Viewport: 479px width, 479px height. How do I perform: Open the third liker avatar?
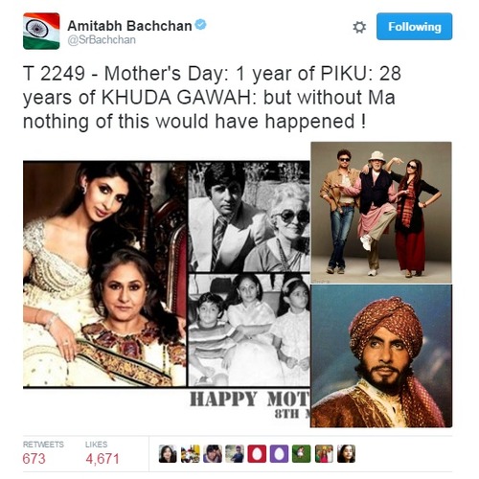point(213,453)
